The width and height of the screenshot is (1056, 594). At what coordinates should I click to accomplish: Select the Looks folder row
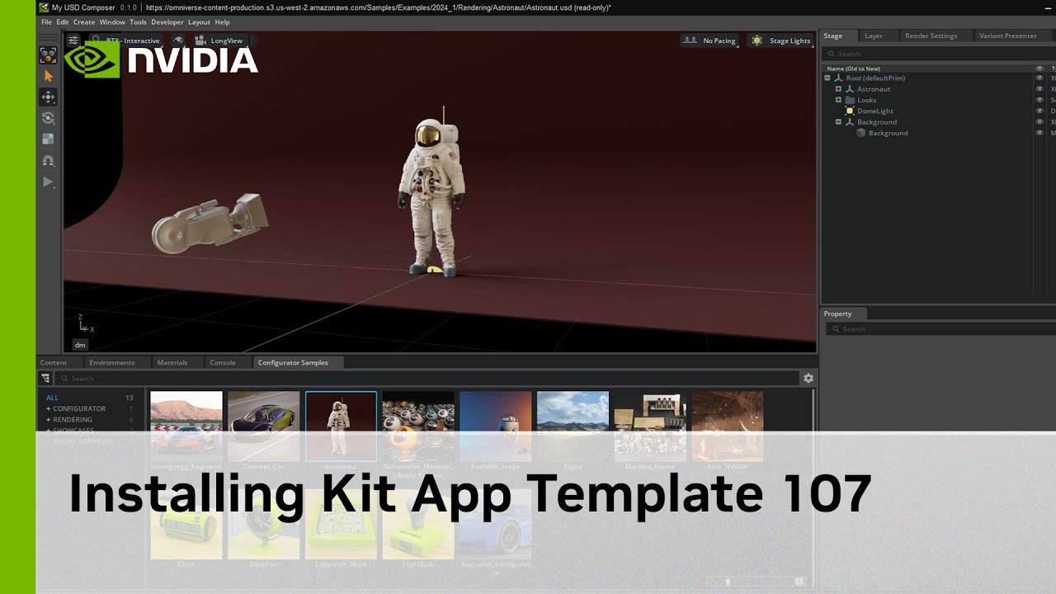tap(867, 100)
